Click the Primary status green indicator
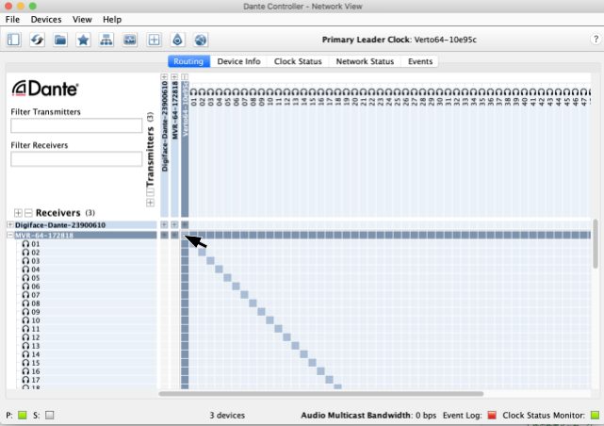The width and height of the screenshot is (604, 426). tap(22, 415)
